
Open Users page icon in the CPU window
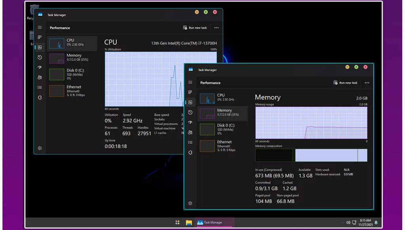pos(40,77)
